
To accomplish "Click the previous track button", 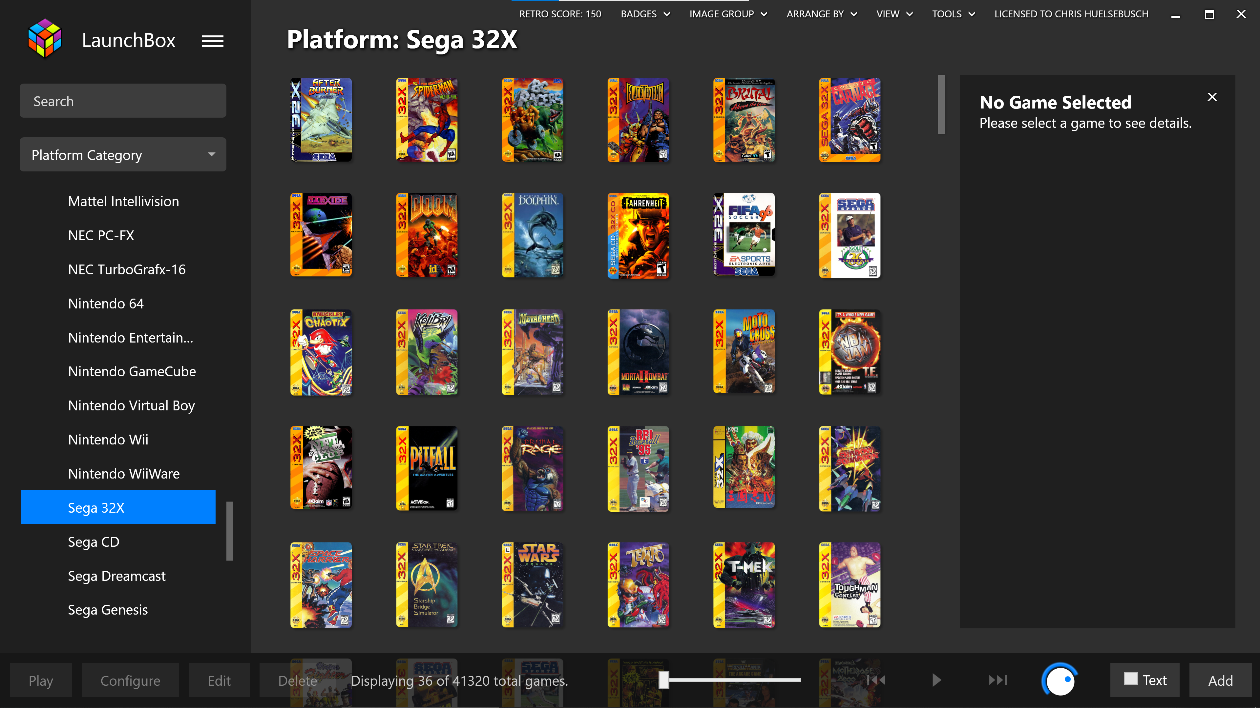I will tap(876, 680).
